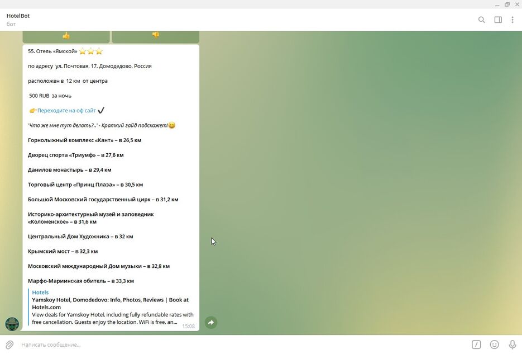Close the Telegram window
This screenshot has width=522, height=354.
[517, 4]
